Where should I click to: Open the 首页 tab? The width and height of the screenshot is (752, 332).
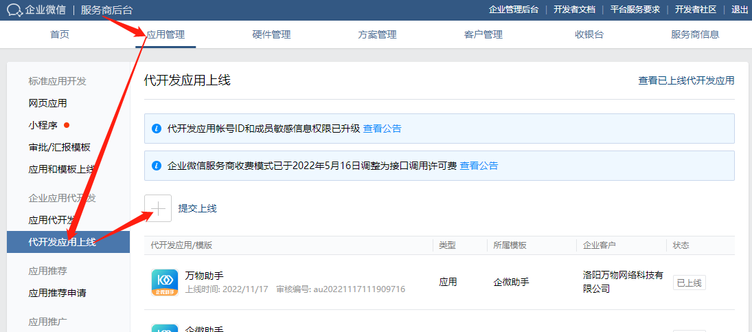60,34
